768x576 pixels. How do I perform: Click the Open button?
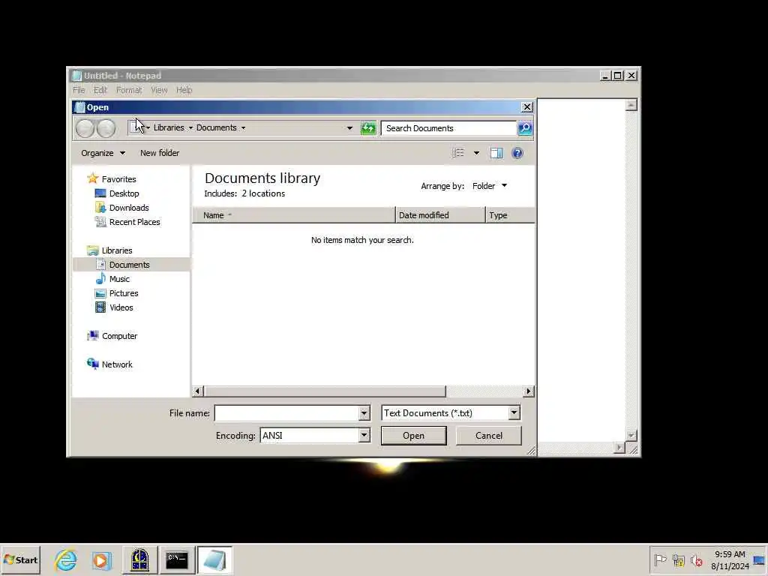click(413, 436)
